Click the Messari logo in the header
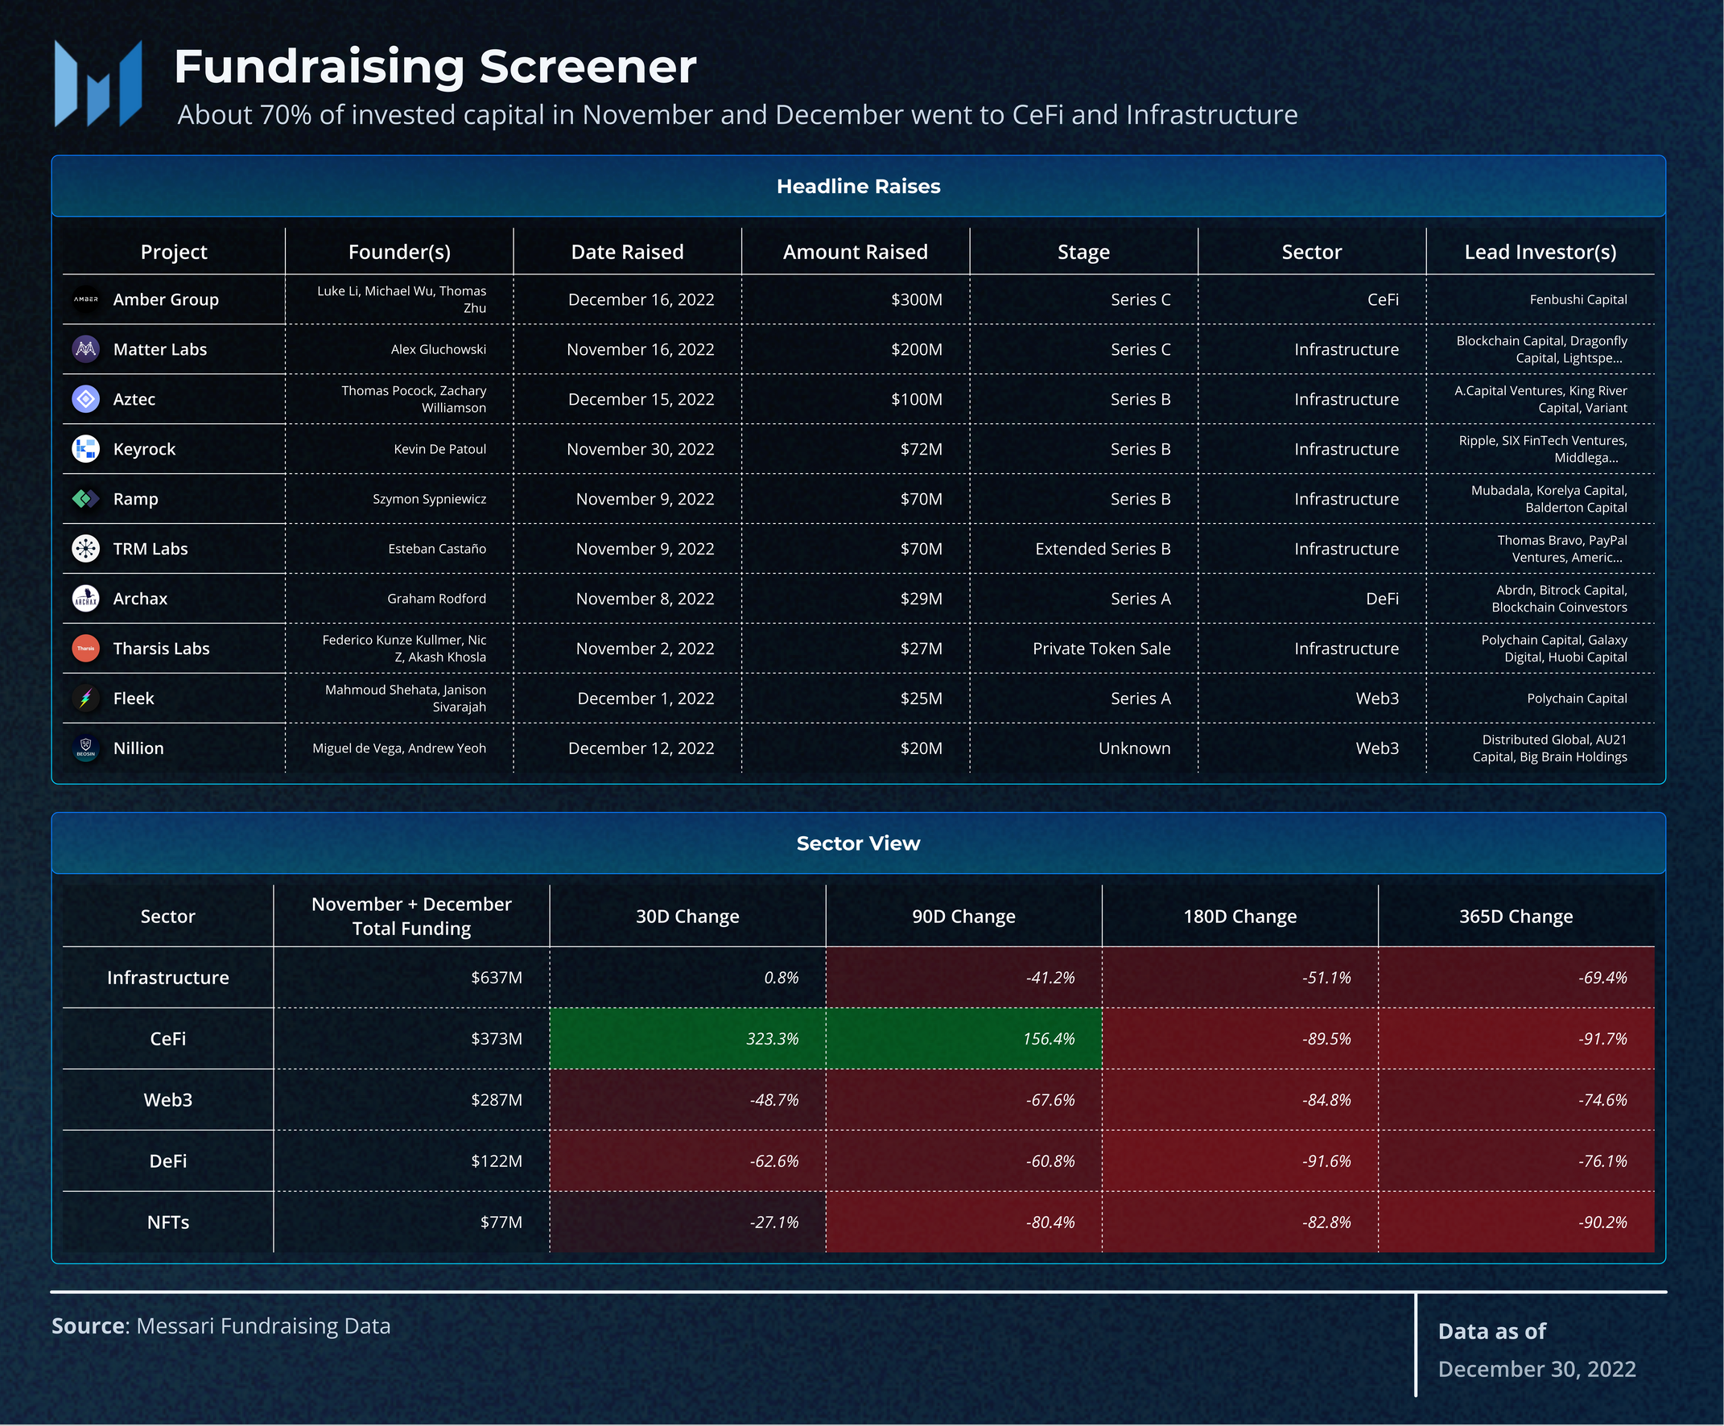 pos(98,84)
